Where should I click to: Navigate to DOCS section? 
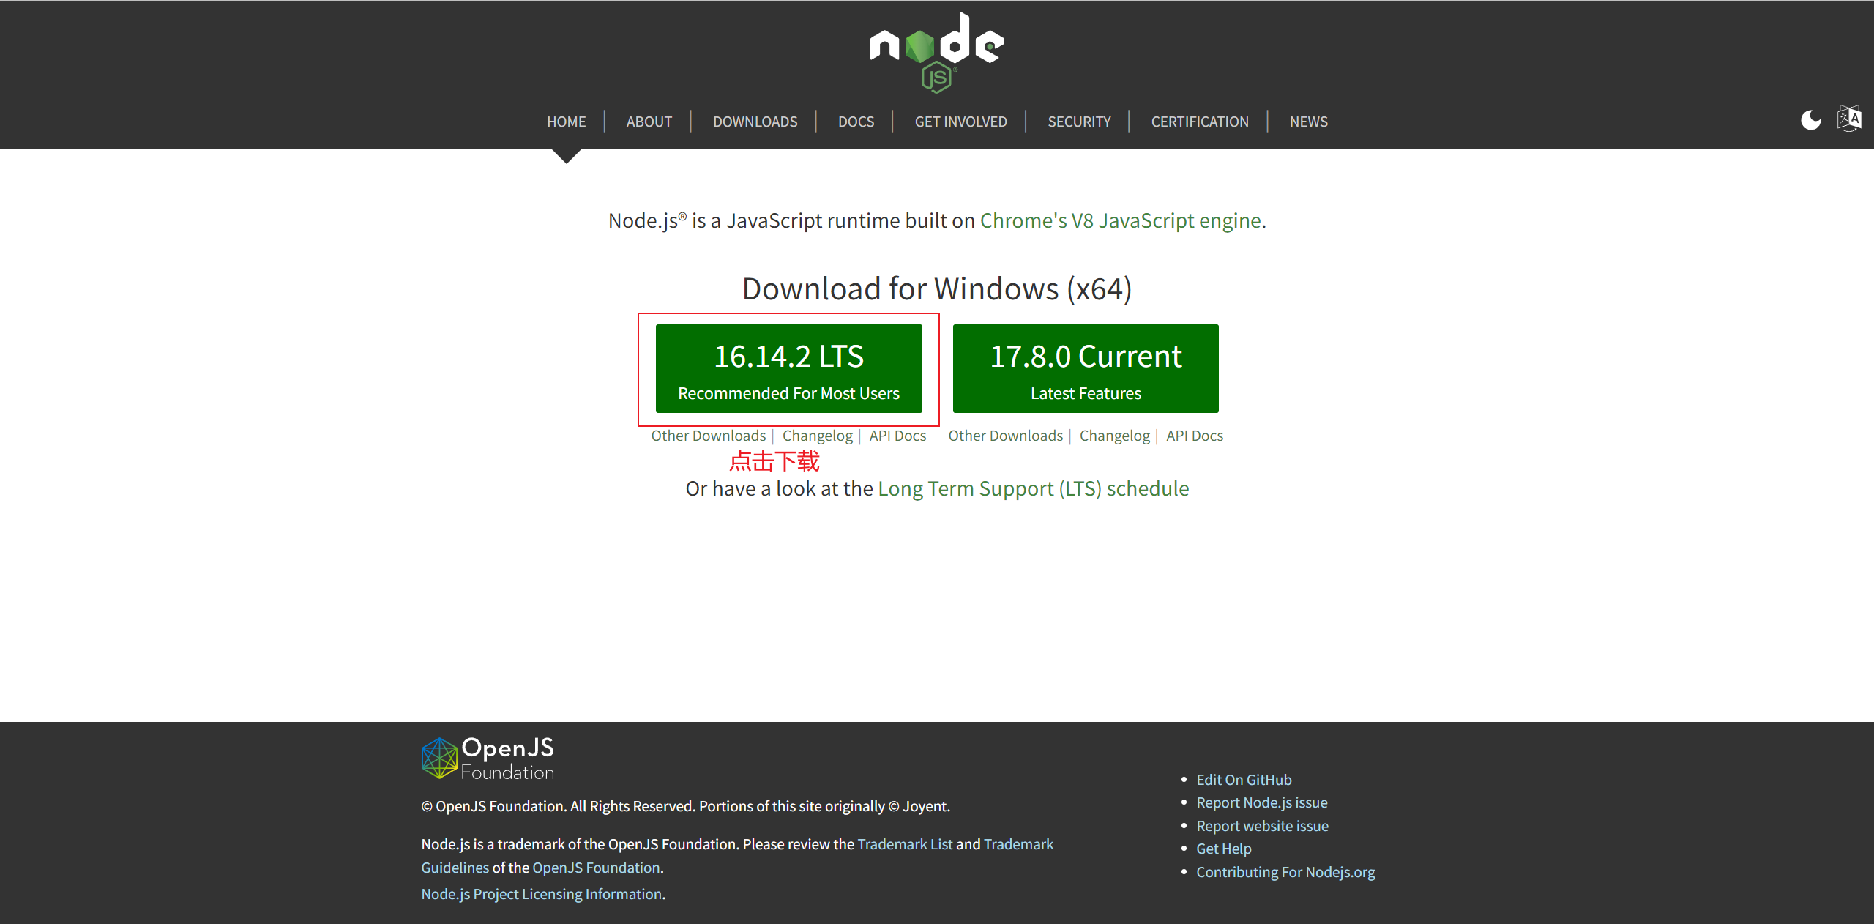pyautogui.click(x=856, y=122)
